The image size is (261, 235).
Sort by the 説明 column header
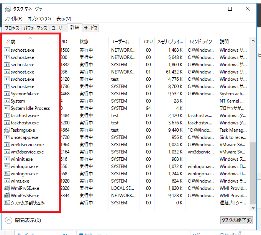(233, 41)
